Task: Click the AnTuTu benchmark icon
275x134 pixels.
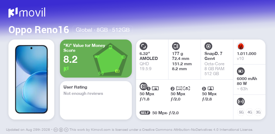Action: [241, 46]
